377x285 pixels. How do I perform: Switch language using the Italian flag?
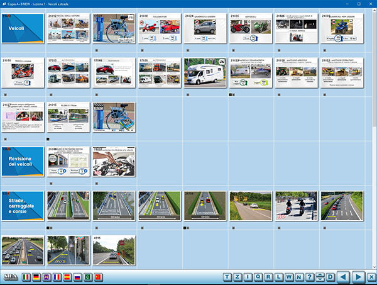[x=26, y=277]
